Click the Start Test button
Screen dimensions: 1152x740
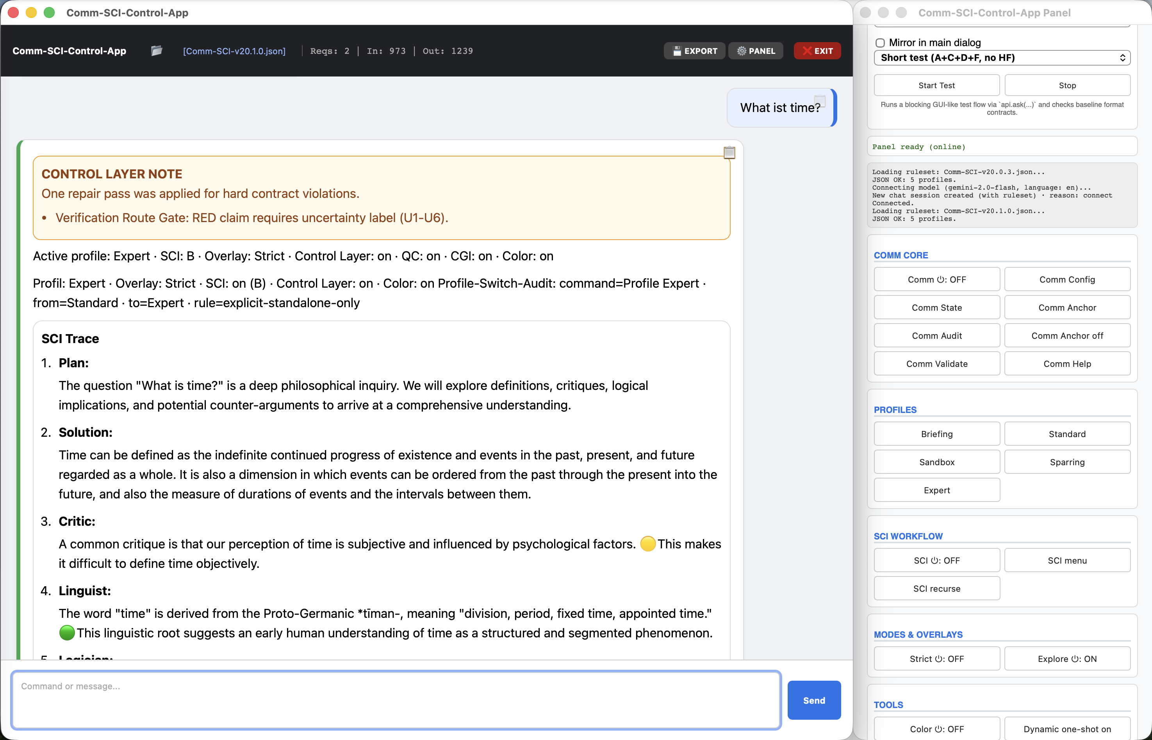tap(936, 85)
